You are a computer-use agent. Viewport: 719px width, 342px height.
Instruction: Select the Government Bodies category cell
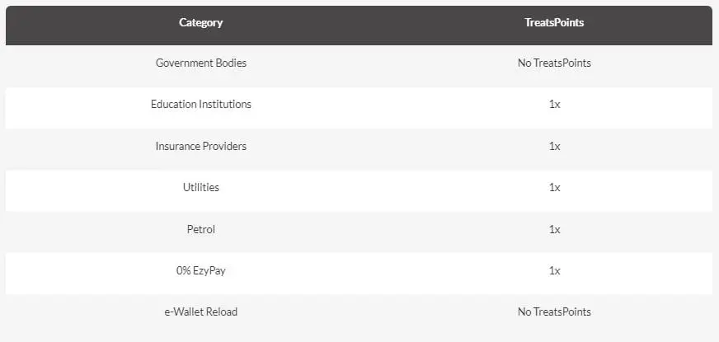point(201,63)
